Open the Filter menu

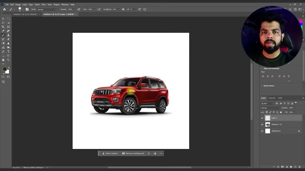tap(44, 5)
